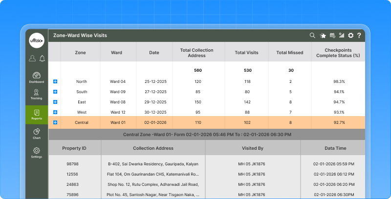The width and height of the screenshot is (391, 199).
Task: Expand the South zone row
Action: [x=55, y=92]
